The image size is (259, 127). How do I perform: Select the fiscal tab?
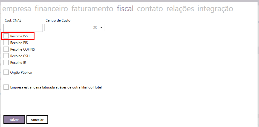coord(125,9)
